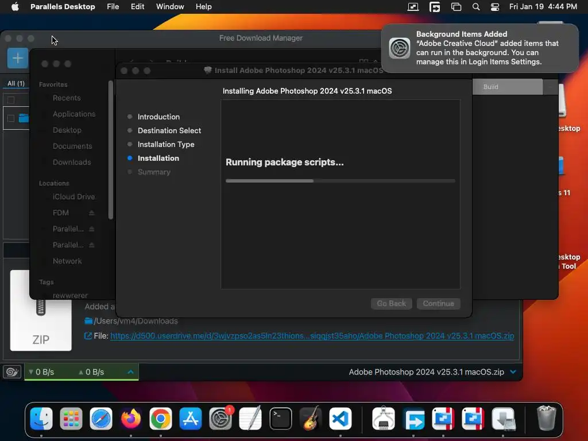
Task: Launch Safari from the Dock
Action: (101, 419)
